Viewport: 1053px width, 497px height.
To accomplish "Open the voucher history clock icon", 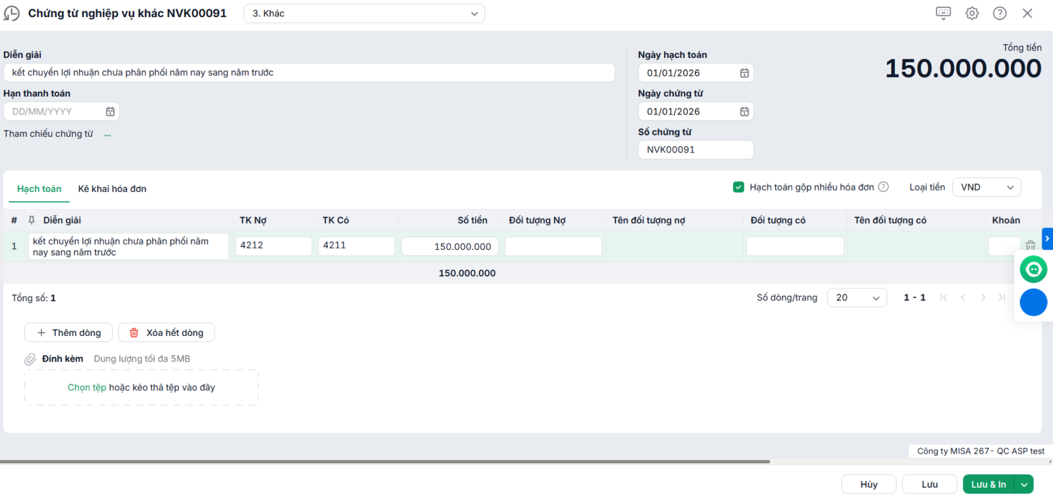I will (11, 13).
